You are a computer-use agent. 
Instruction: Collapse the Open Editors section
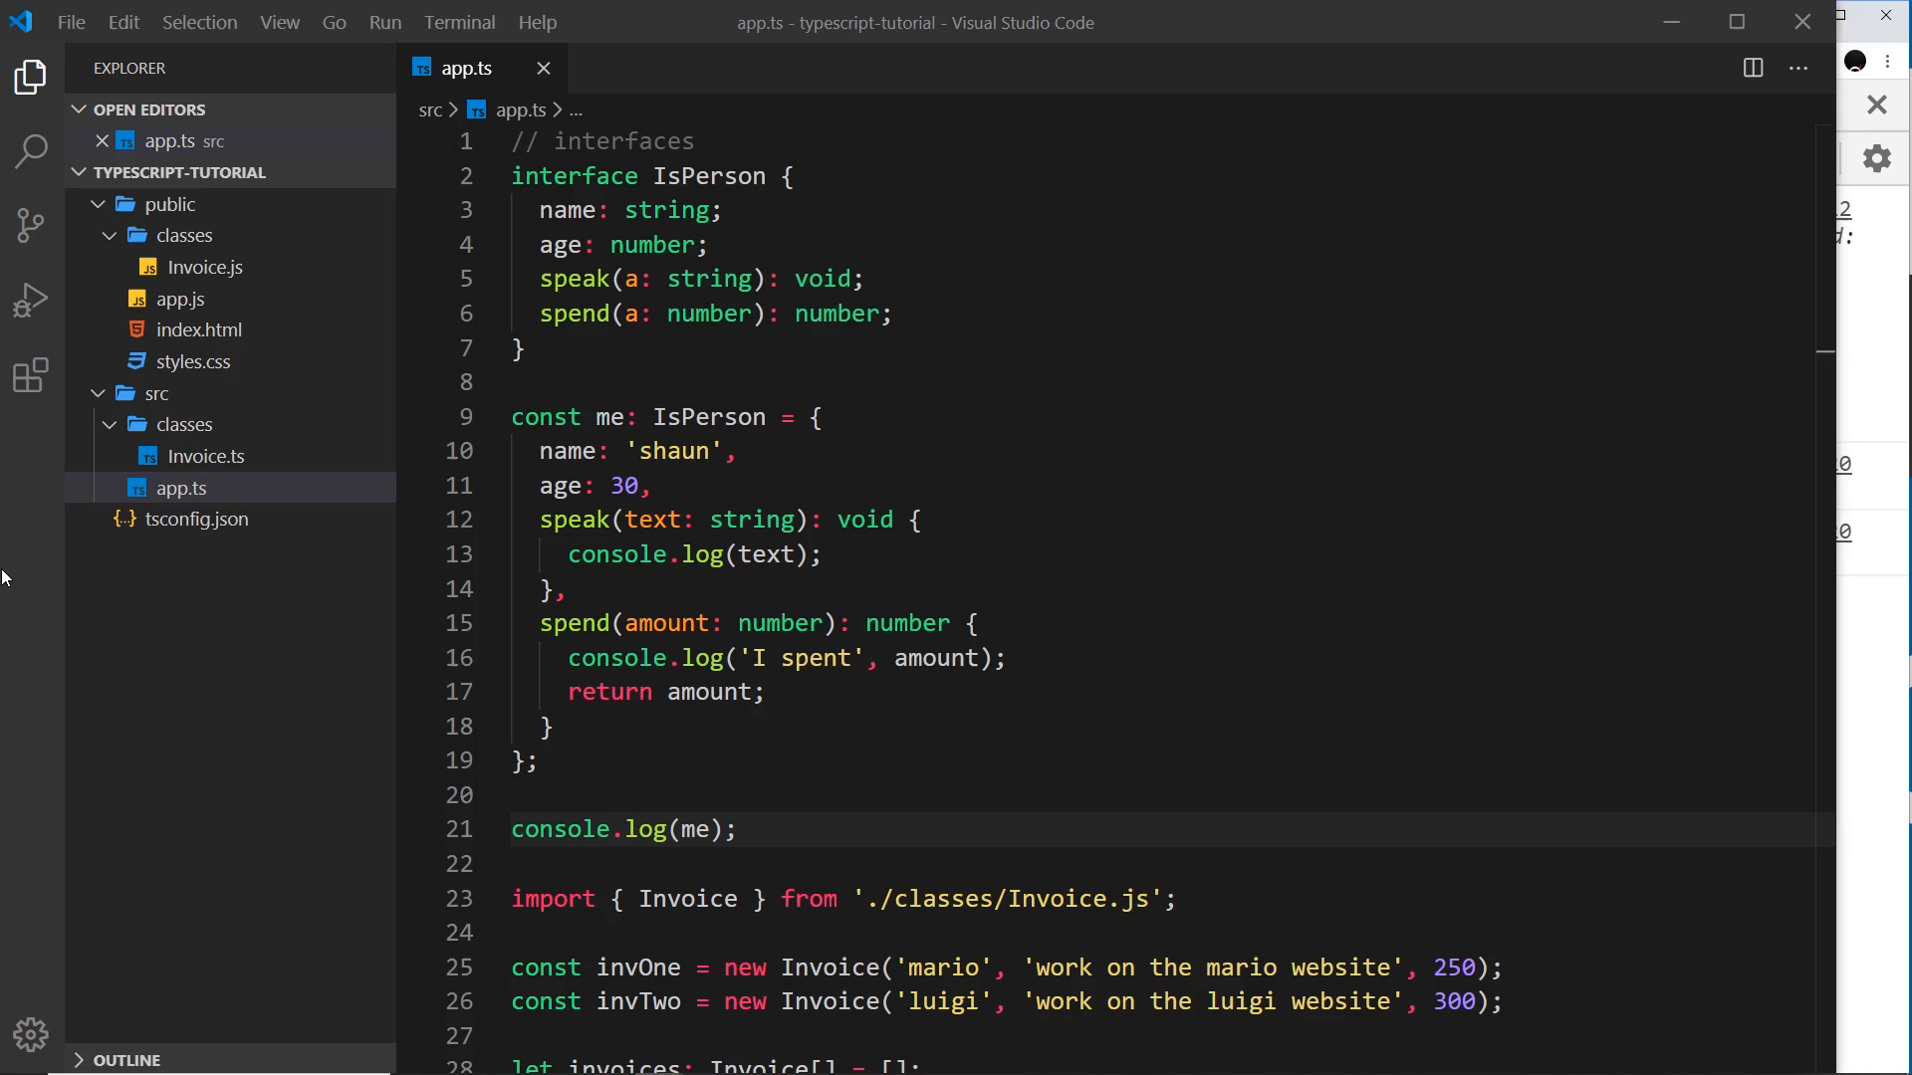point(149,109)
